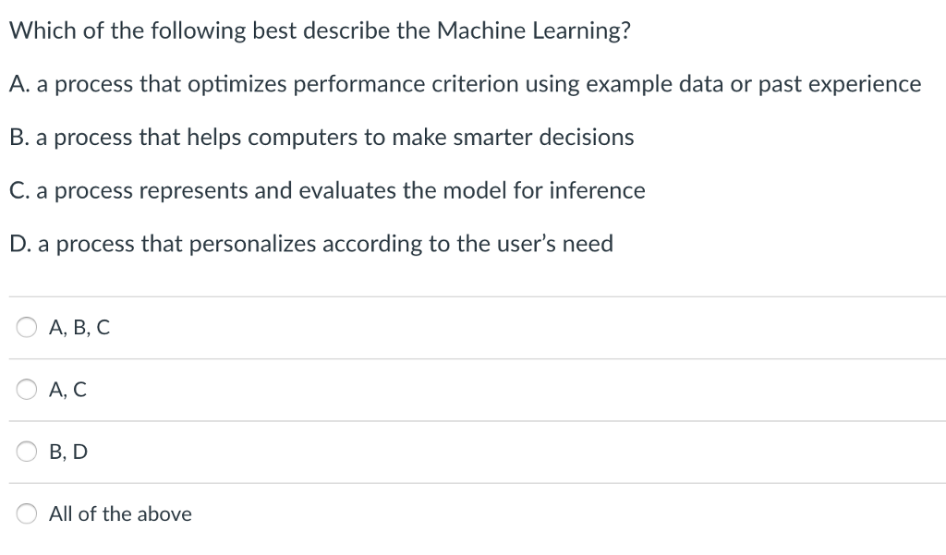Click the "A." letter starting the first statement

(x=17, y=84)
